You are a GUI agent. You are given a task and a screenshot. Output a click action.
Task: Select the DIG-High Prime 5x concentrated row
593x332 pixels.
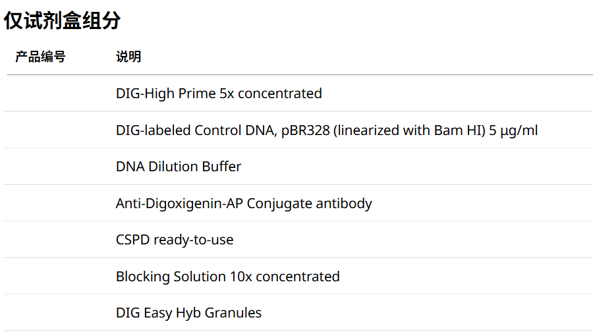pyautogui.click(x=219, y=94)
